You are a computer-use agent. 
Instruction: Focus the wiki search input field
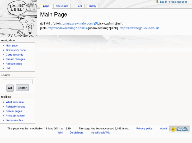(x=17, y=82)
